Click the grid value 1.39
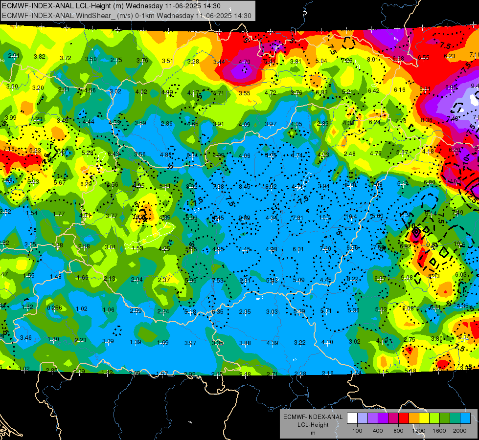 click(x=136, y=342)
